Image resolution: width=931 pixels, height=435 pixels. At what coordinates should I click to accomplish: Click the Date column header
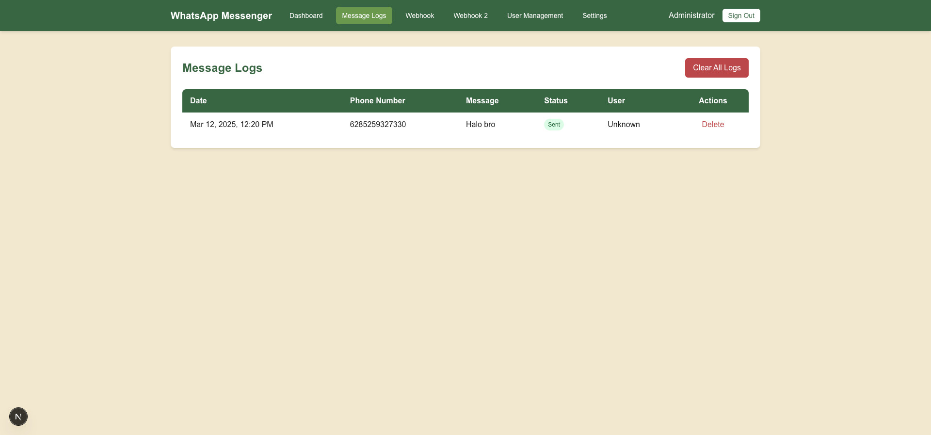click(x=198, y=101)
